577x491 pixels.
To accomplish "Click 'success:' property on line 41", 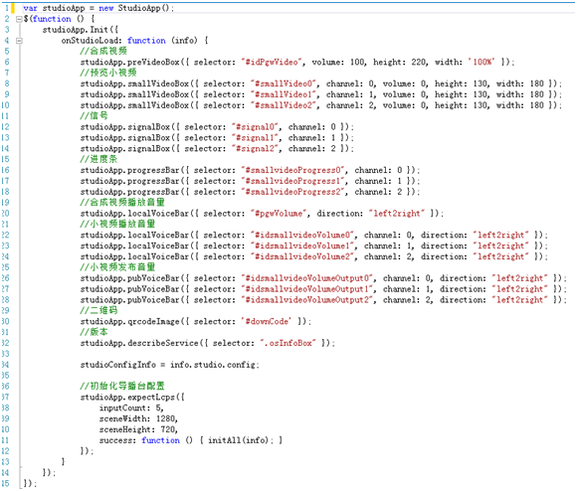I will tap(117, 440).
